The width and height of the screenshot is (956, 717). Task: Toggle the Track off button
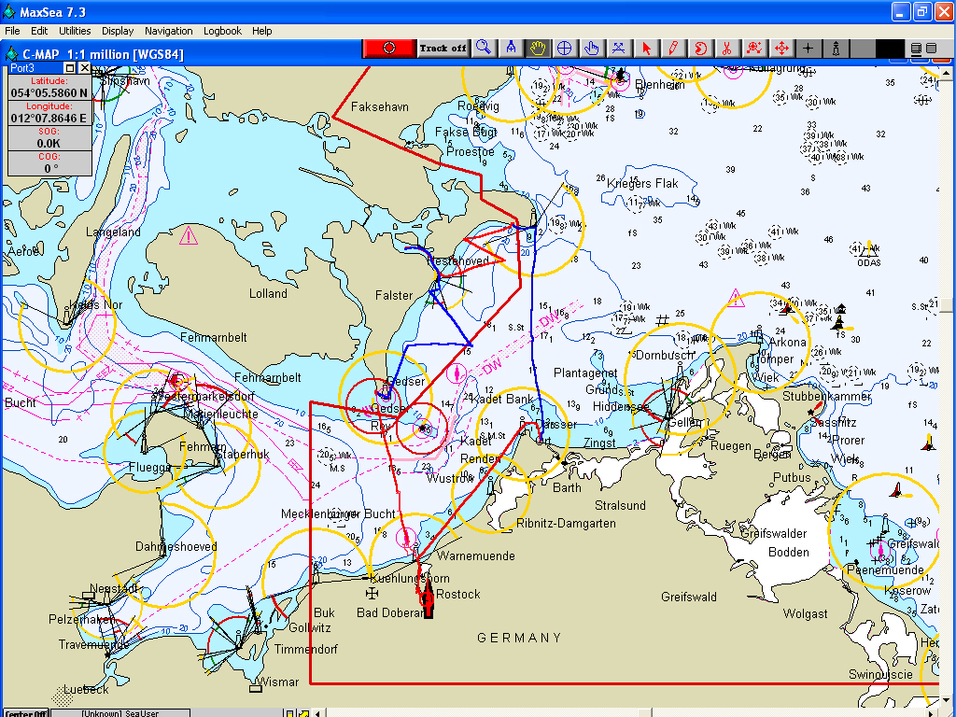[x=443, y=49]
